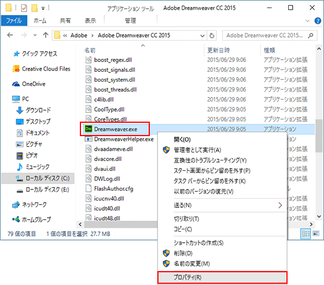
Task: Open ビデオ in sidebar
Action: point(27,155)
